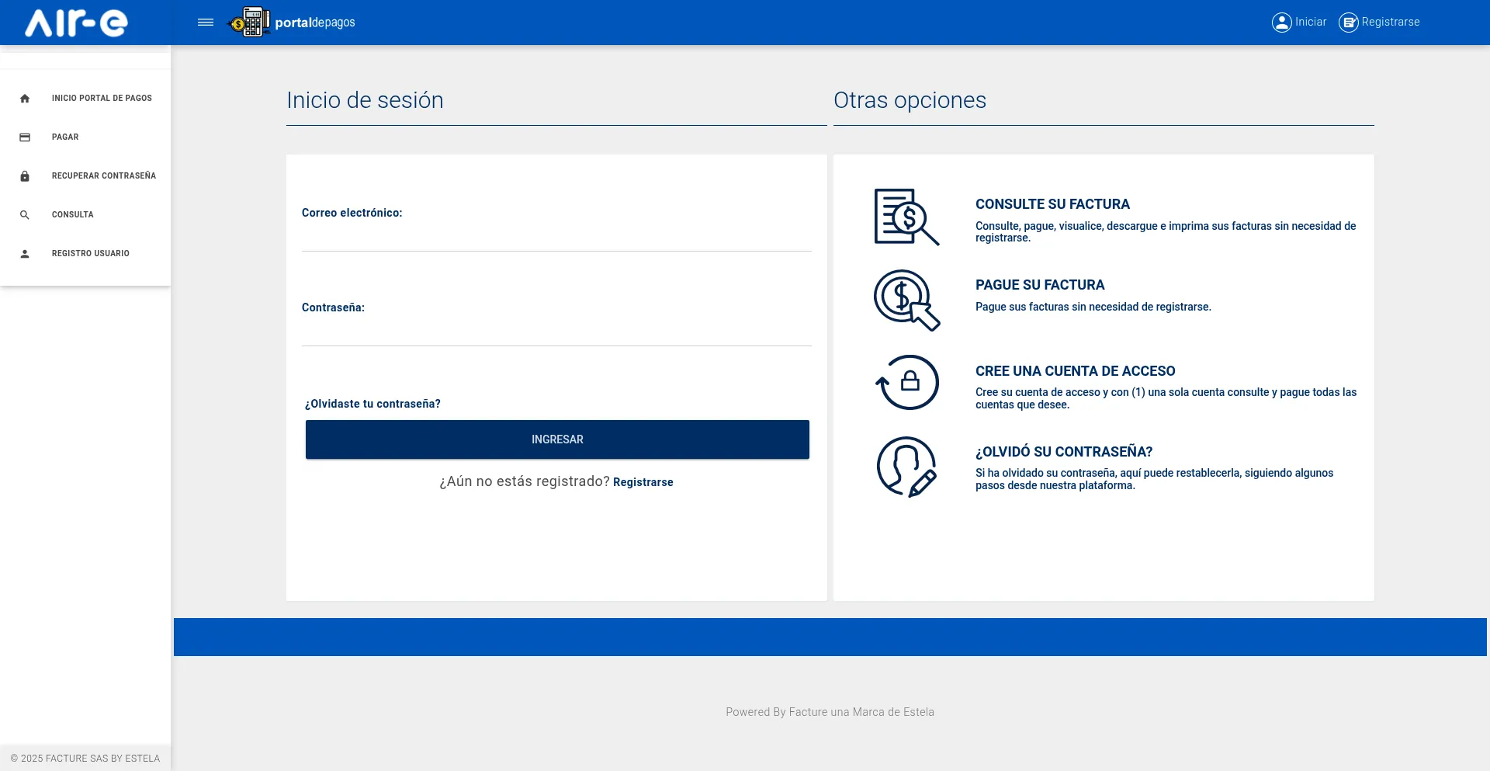The width and height of the screenshot is (1490, 771).
Task: Select Pagar in the sidebar
Action: pyautogui.click(x=65, y=137)
